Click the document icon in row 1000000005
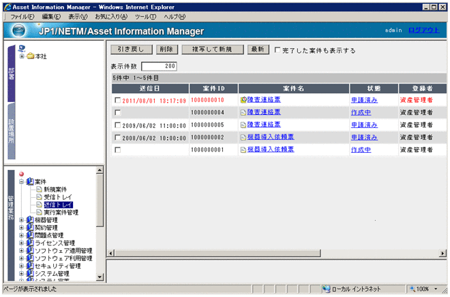Viewport: 450px width, 297px height. (243, 125)
